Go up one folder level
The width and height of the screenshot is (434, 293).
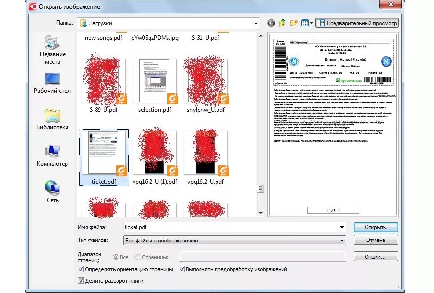click(283, 23)
